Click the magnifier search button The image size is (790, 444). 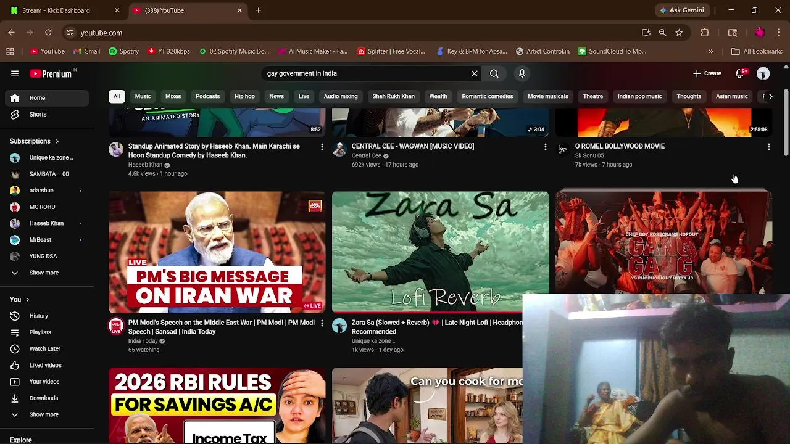point(494,73)
